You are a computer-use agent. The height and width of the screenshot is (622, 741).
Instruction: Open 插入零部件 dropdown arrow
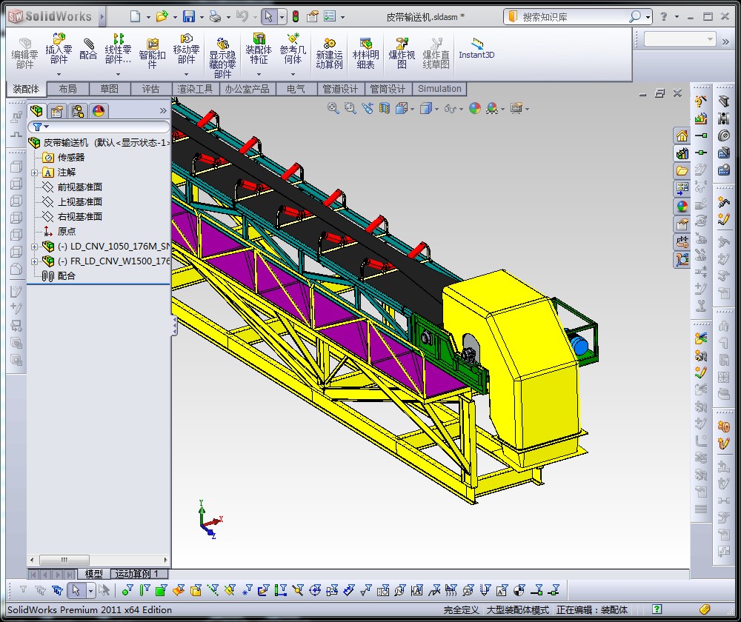point(59,74)
